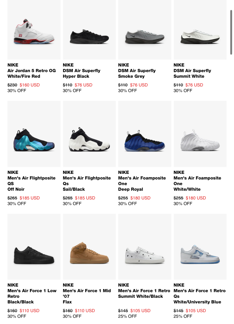Select University Blue Air Force 1 image
This screenshot has width=234, height=324.
pos(200,247)
